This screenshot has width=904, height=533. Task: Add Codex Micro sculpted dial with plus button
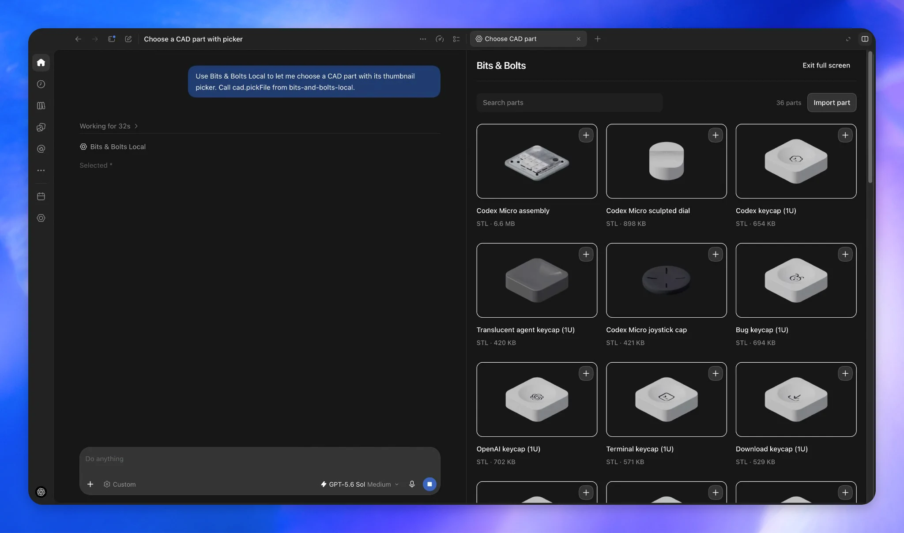click(716, 135)
